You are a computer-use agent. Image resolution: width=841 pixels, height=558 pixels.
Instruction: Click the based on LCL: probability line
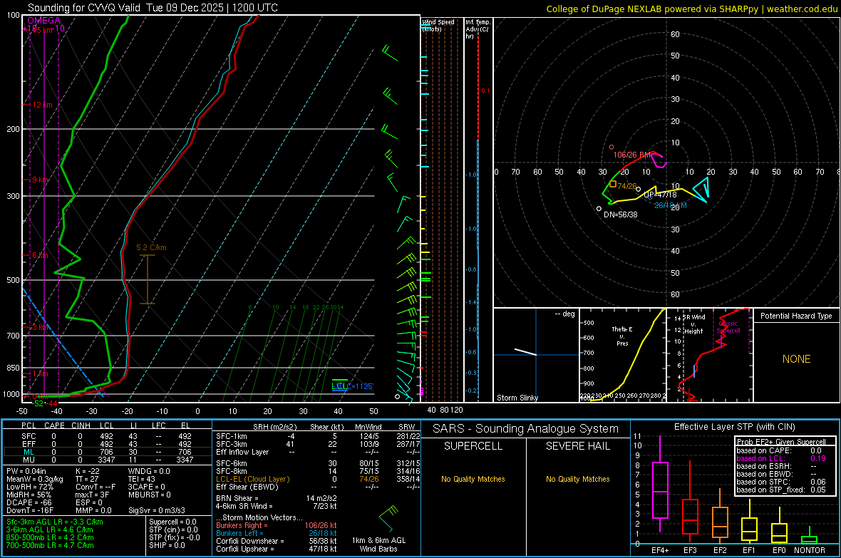tap(781, 458)
